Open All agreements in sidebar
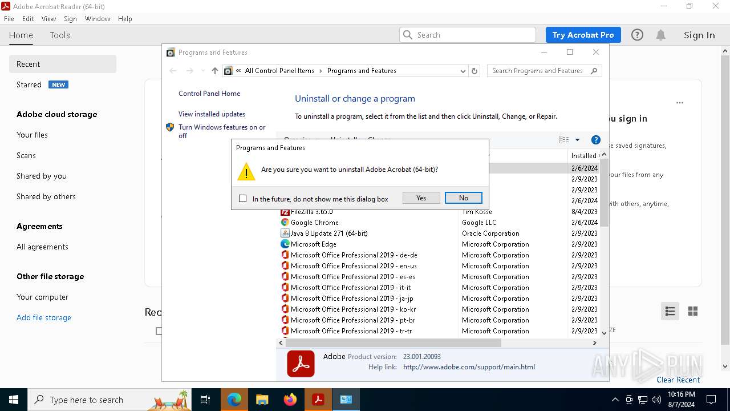Screen dimensions: 730x411 click(42, 247)
